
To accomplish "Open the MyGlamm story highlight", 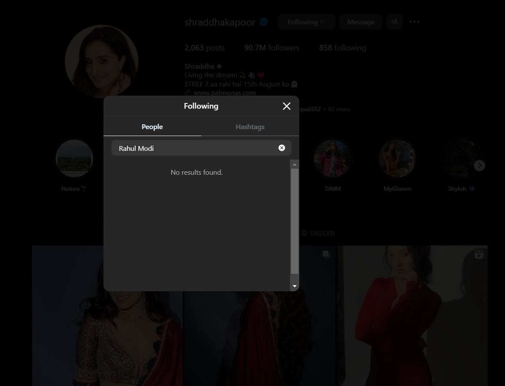I will [397, 158].
